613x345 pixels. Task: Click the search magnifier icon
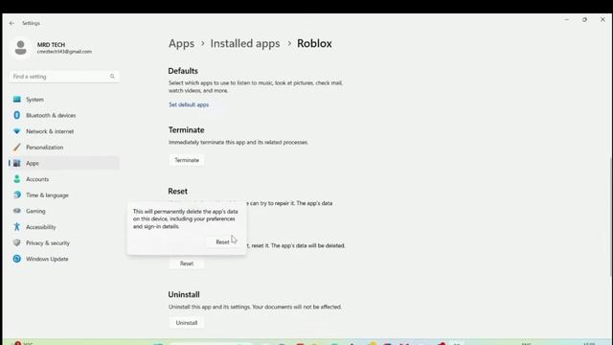tap(112, 77)
